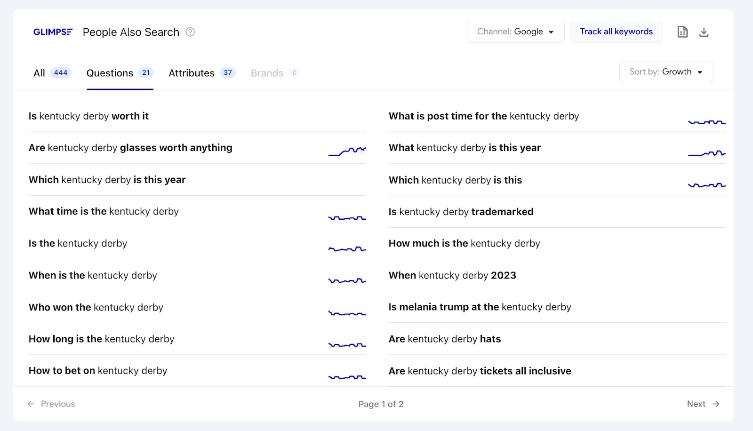Open the All keywords tab

(x=39, y=73)
